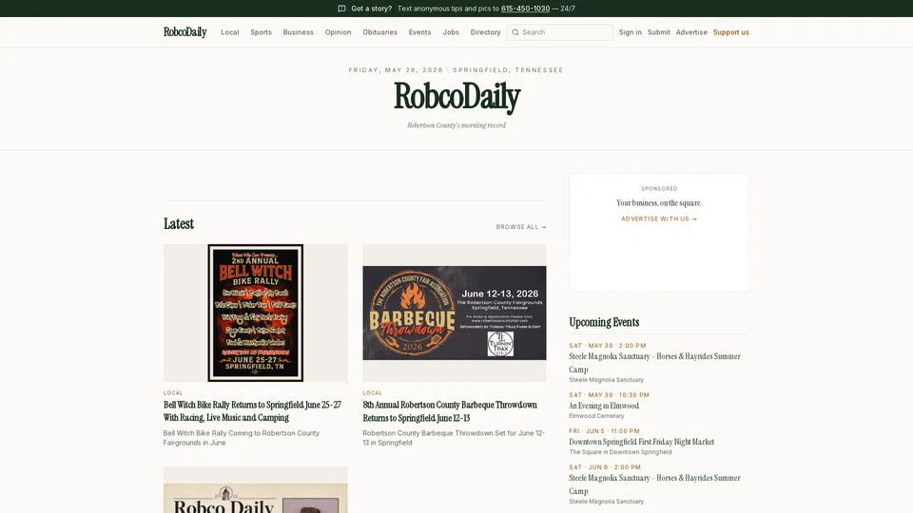The image size is (913, 513).
Task: Open the May 30 Steele Magnolia Sanctuary event
Action: click(654, 363)
